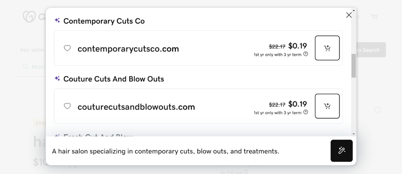This screenshot has height=174, width=402.
Task: Close the domain suggestions dialog
Action: [349, 15]
